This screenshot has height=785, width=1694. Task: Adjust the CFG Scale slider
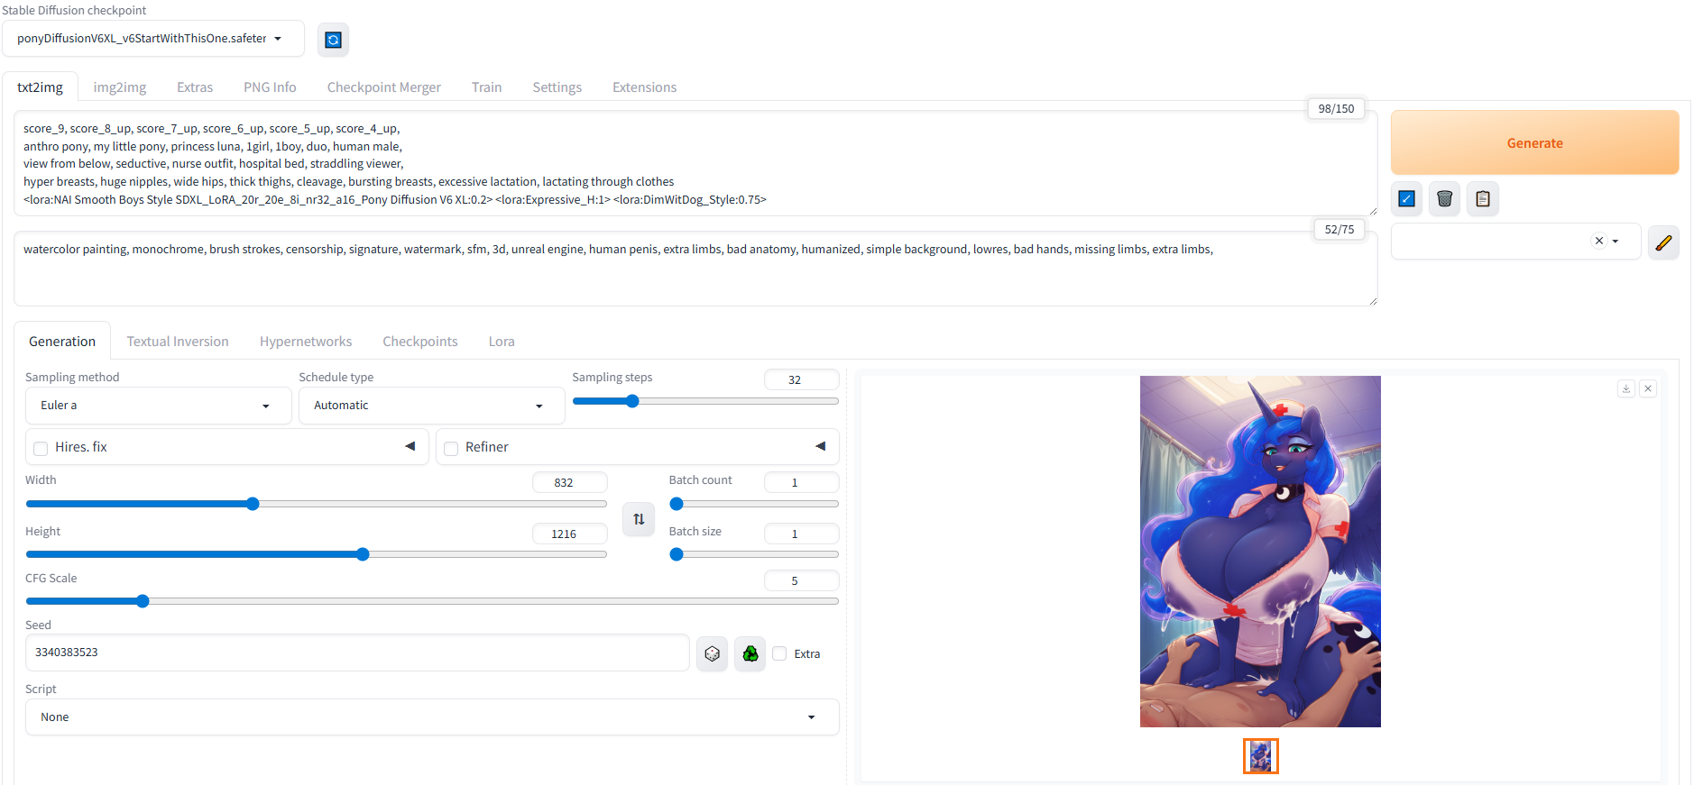pyautogui.click(x=432, y=601)
